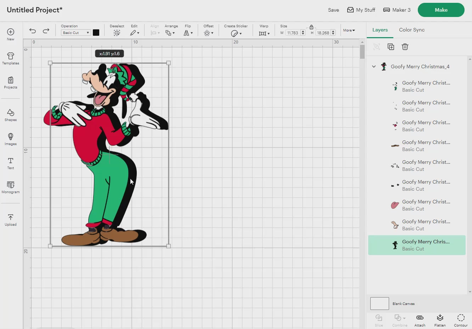Open the Arrange dropdown
Screen dimensions: 472x329
click(x=170, y=33)
